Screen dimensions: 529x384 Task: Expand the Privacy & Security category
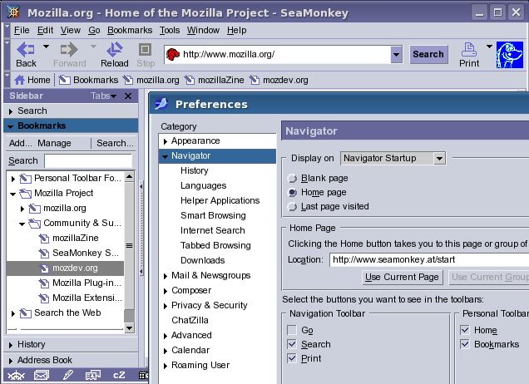click(166, 306)
